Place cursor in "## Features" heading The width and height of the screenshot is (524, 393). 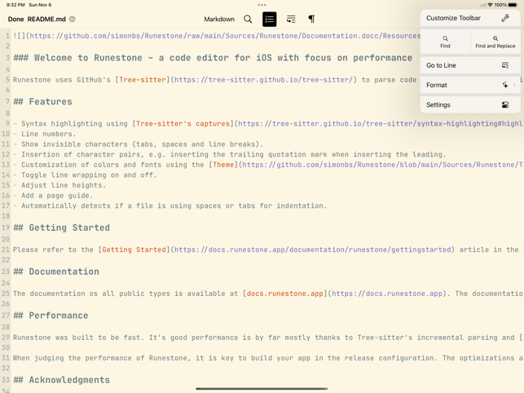42,101
